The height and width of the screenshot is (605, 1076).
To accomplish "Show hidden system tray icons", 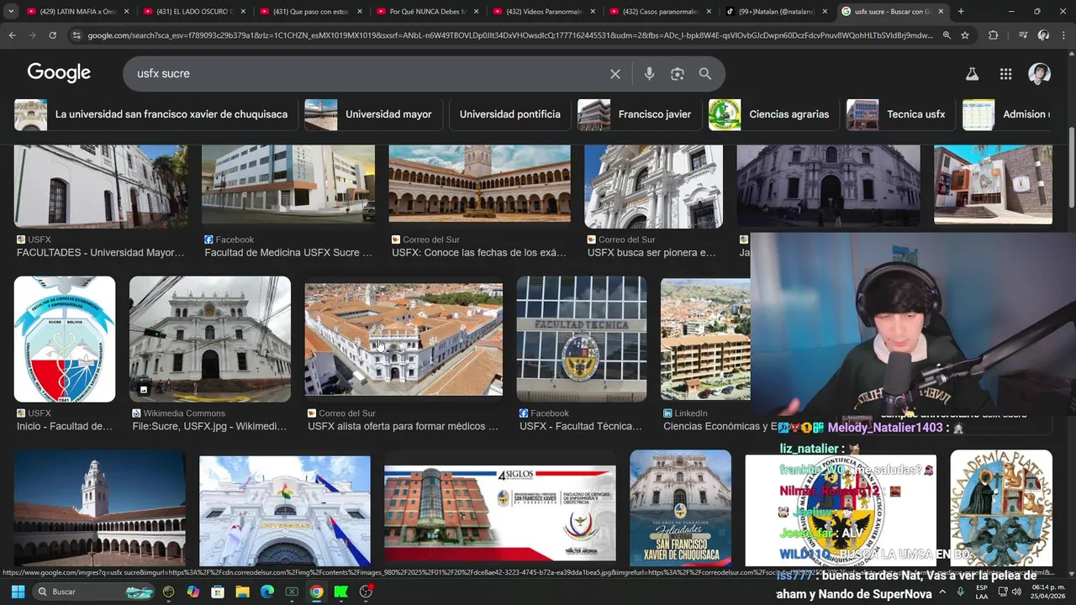I will tap(941, 592).
